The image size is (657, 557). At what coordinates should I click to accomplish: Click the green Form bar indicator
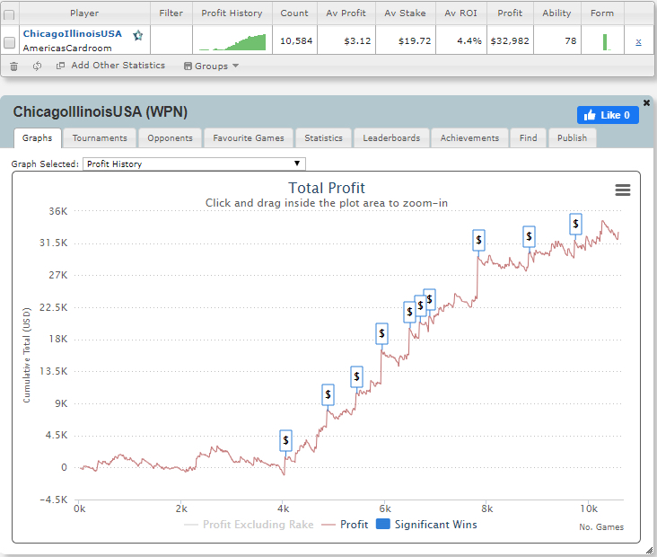[605, 41]
